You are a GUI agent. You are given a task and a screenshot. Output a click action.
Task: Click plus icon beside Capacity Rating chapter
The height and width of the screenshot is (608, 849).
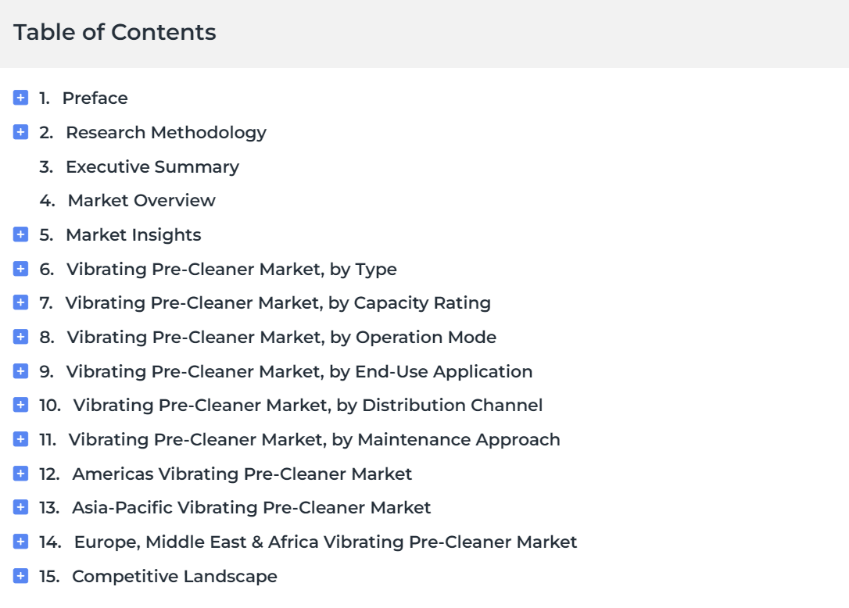tap(20, 302)
